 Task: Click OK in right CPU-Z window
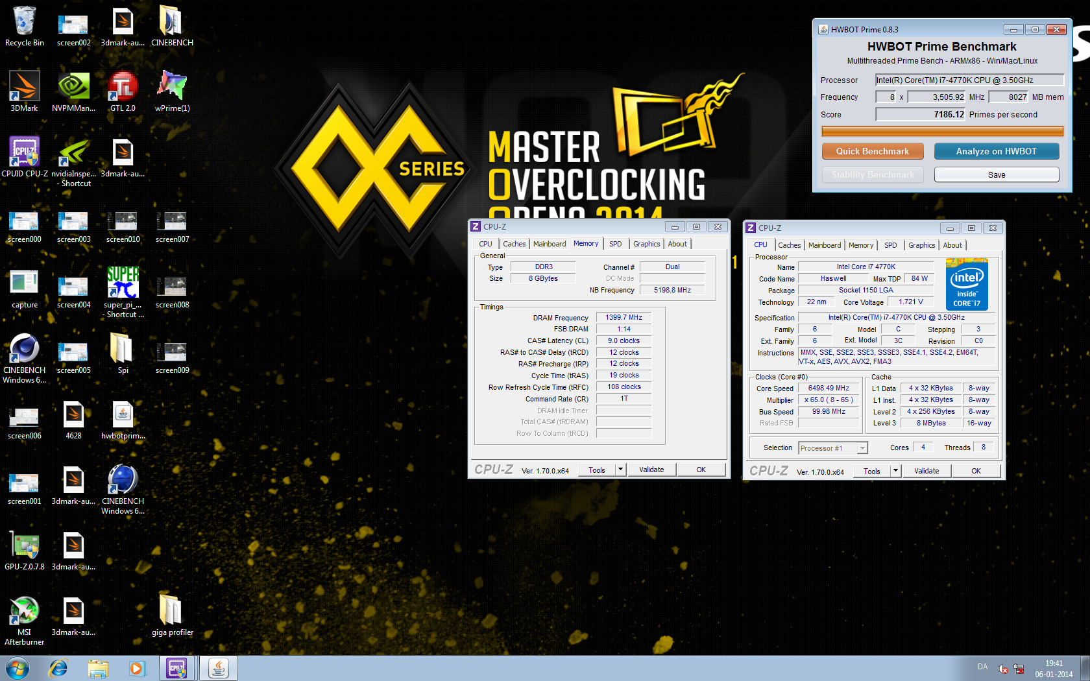[x=976, y=471]
